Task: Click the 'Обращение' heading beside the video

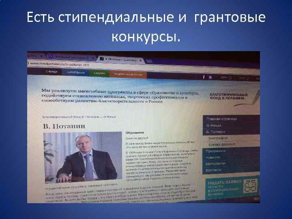Action: pyautogui.click(x=135, y=133)
